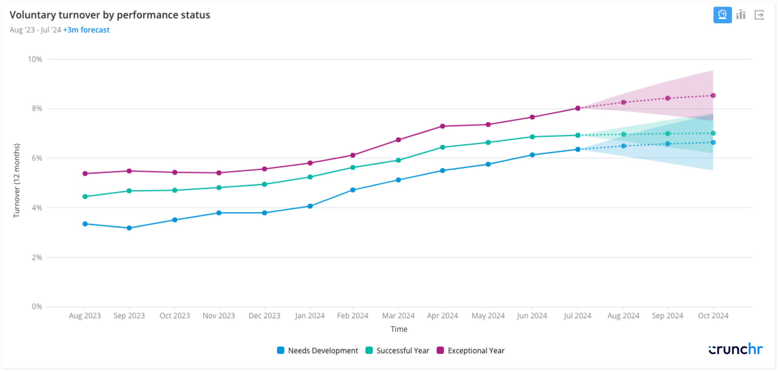Click the export chart icon
Viewport: 778px width, 371px height.
759,15
